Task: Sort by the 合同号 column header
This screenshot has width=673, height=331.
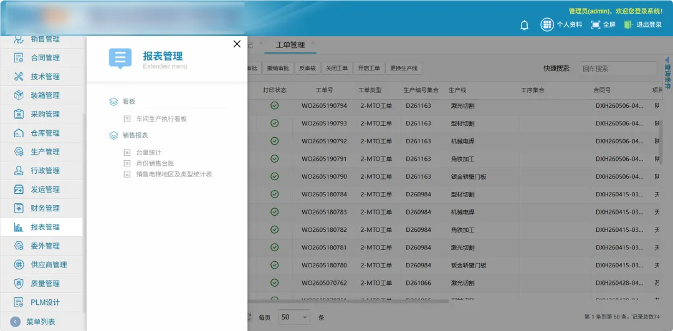Action: 602,90
